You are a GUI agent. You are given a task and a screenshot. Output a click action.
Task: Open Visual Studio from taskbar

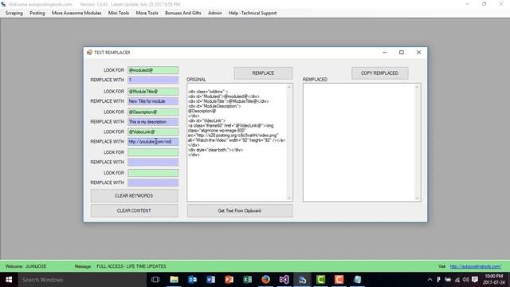pyautogui.click(x=284, y=280)
